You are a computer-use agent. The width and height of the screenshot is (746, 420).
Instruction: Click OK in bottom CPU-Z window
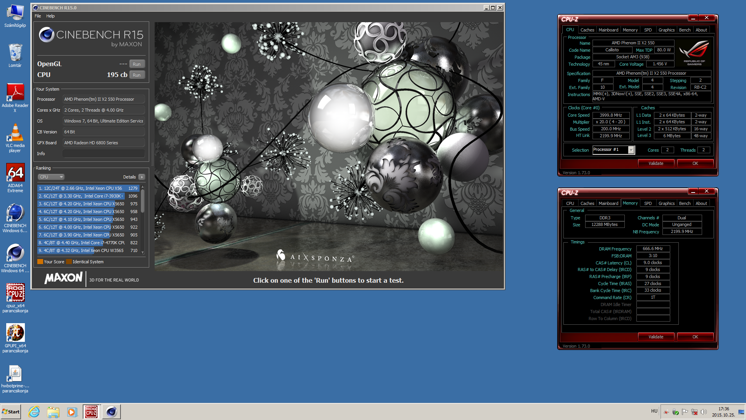pos(695,337)
